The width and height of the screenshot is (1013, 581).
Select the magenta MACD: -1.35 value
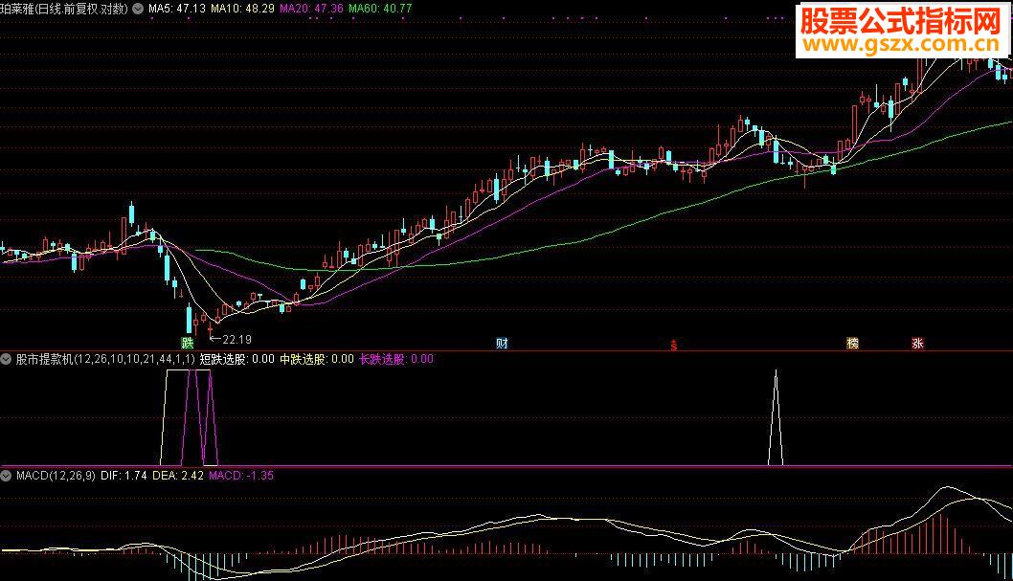click(x=241, y=476)
